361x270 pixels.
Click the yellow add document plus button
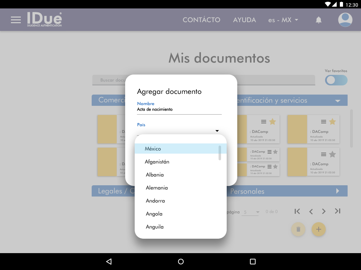pyautogui.click(x=319, y=229)
